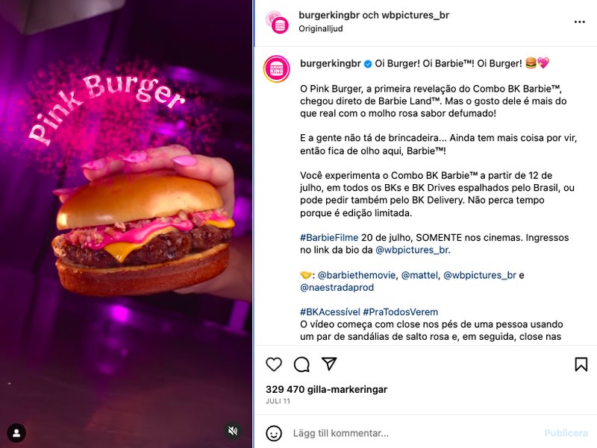Image resolution: width=597 pixels, height=448 pixels.
Task: Open the @mattel mention
Action: pos(419,275)
